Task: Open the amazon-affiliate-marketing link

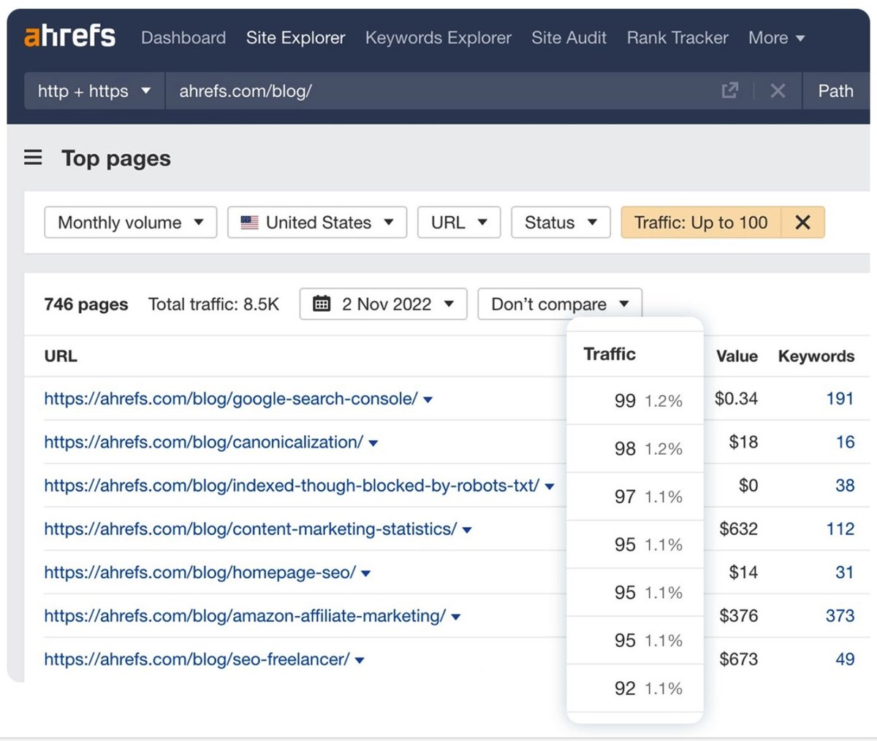Action: click(x=245, y=615)
